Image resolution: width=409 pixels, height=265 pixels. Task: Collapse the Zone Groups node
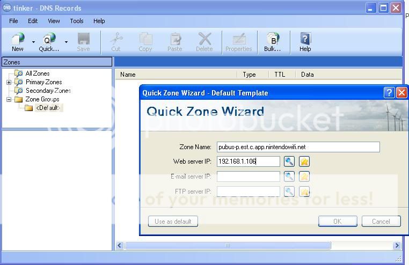point(9,100)
